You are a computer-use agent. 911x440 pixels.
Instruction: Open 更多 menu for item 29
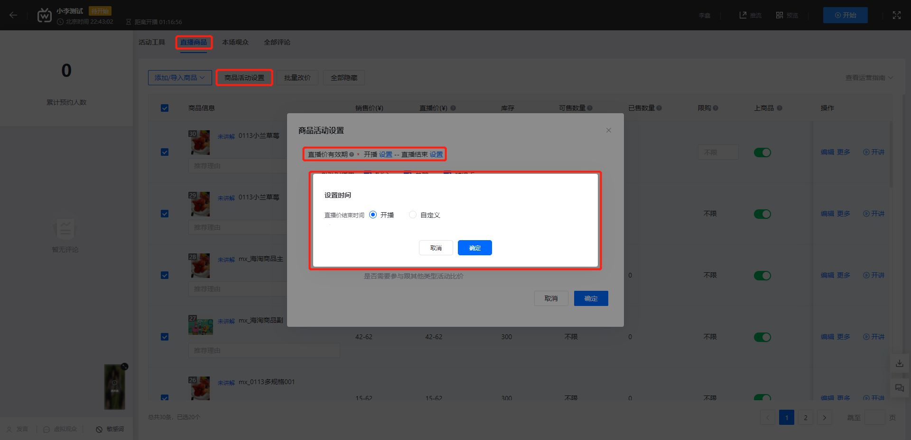pyautogui.click(x=843, y=214)
